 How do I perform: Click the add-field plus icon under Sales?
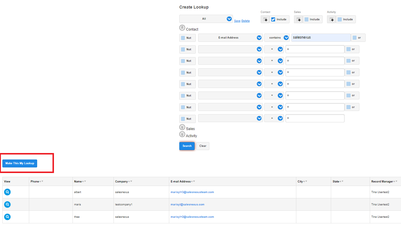(x=299, y=19)
